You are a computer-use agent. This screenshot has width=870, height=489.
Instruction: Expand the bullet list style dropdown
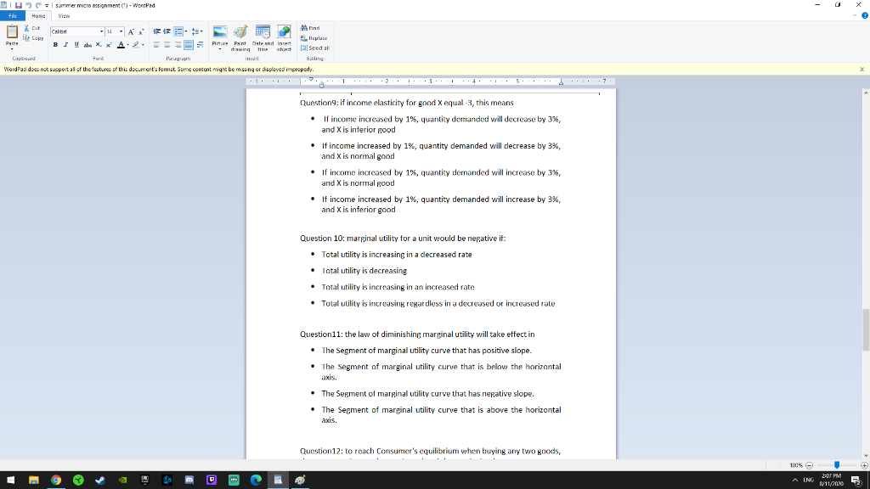(186, 31)
